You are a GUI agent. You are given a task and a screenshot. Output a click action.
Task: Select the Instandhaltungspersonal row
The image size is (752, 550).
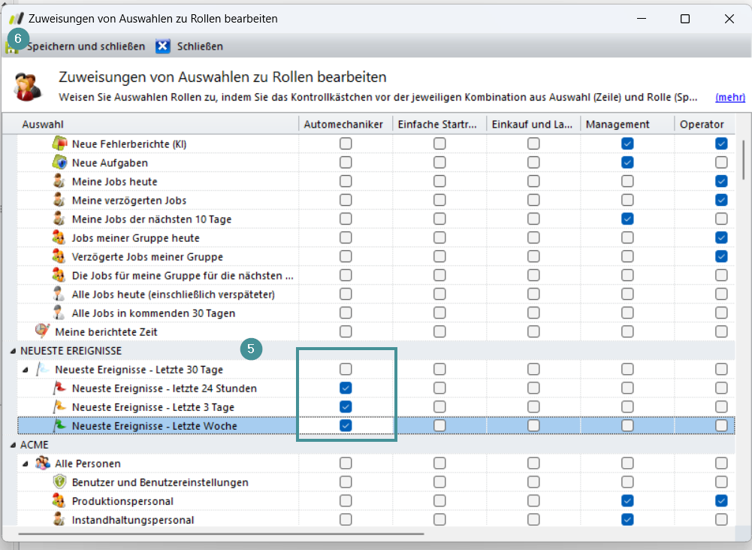(132, 520)
